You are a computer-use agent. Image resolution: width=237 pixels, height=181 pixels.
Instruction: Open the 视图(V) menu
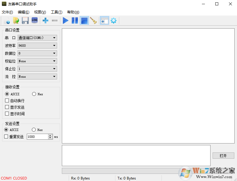(40, 12)
